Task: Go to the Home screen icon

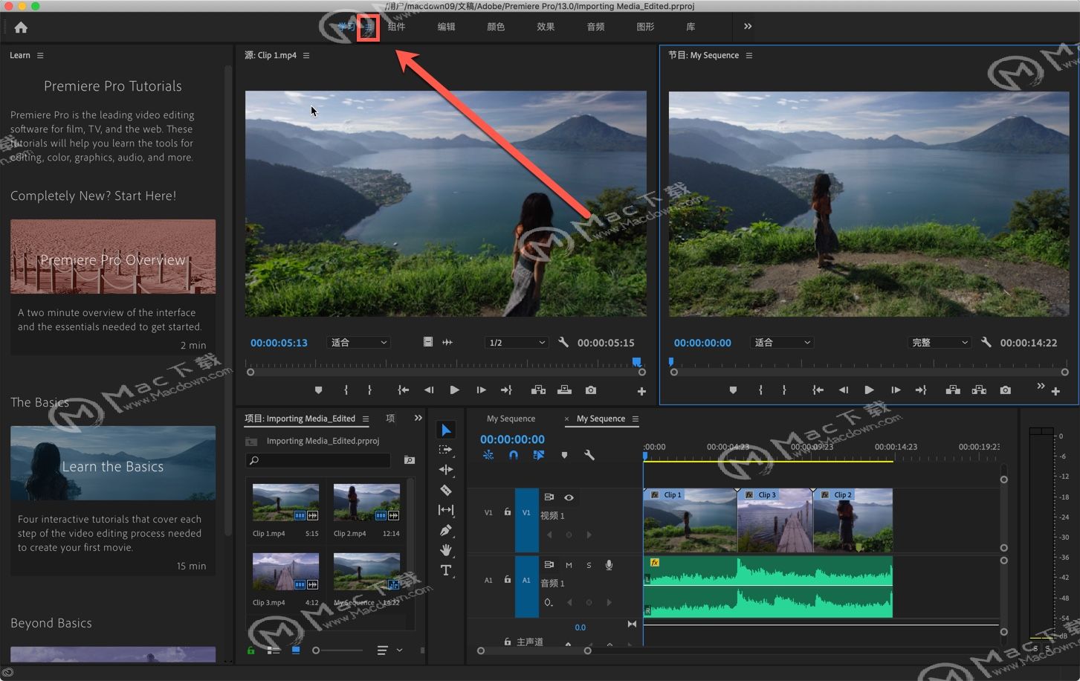Action: pos(21,28)
